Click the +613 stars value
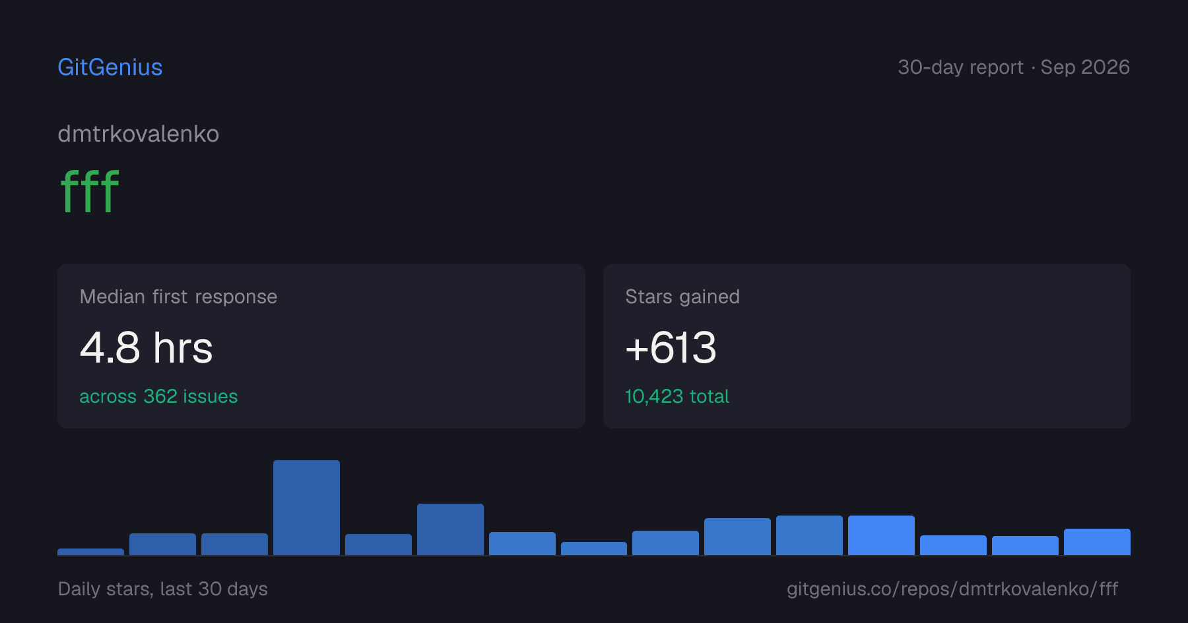Screen dimensions: 1188x623 coord(671,347)
